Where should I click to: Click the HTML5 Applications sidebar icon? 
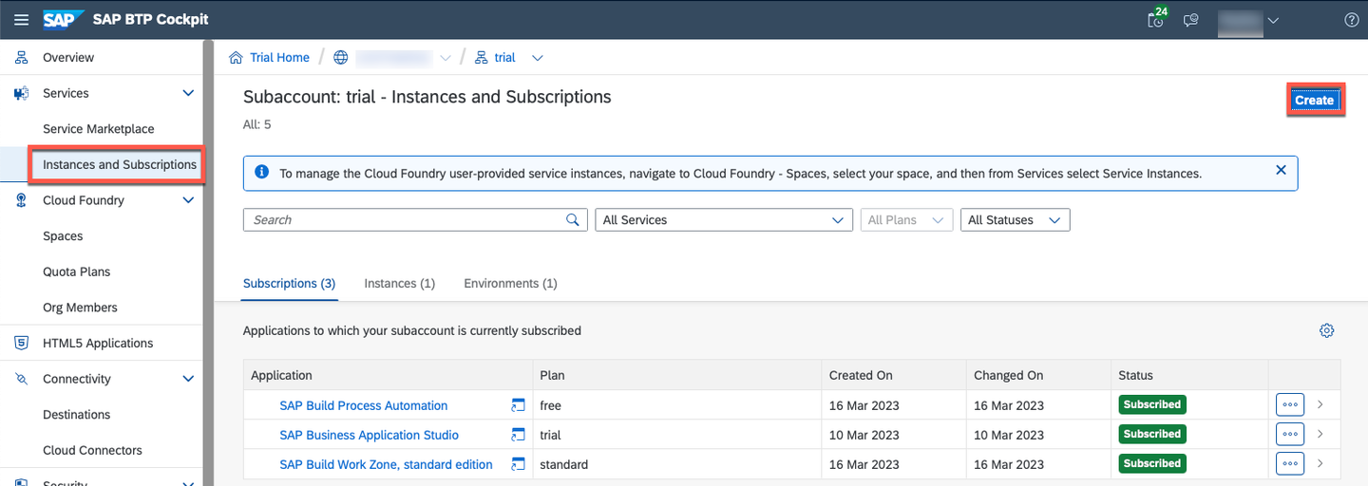[x=21, y=344]
